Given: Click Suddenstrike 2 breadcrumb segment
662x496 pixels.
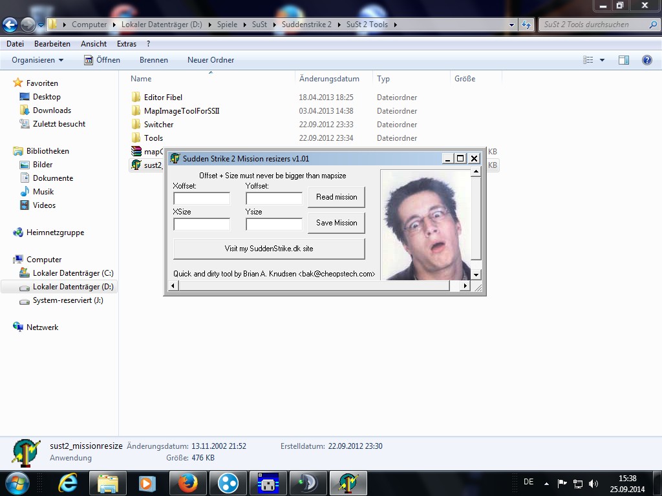Looking at the screenshot, I should pos(306,25).
